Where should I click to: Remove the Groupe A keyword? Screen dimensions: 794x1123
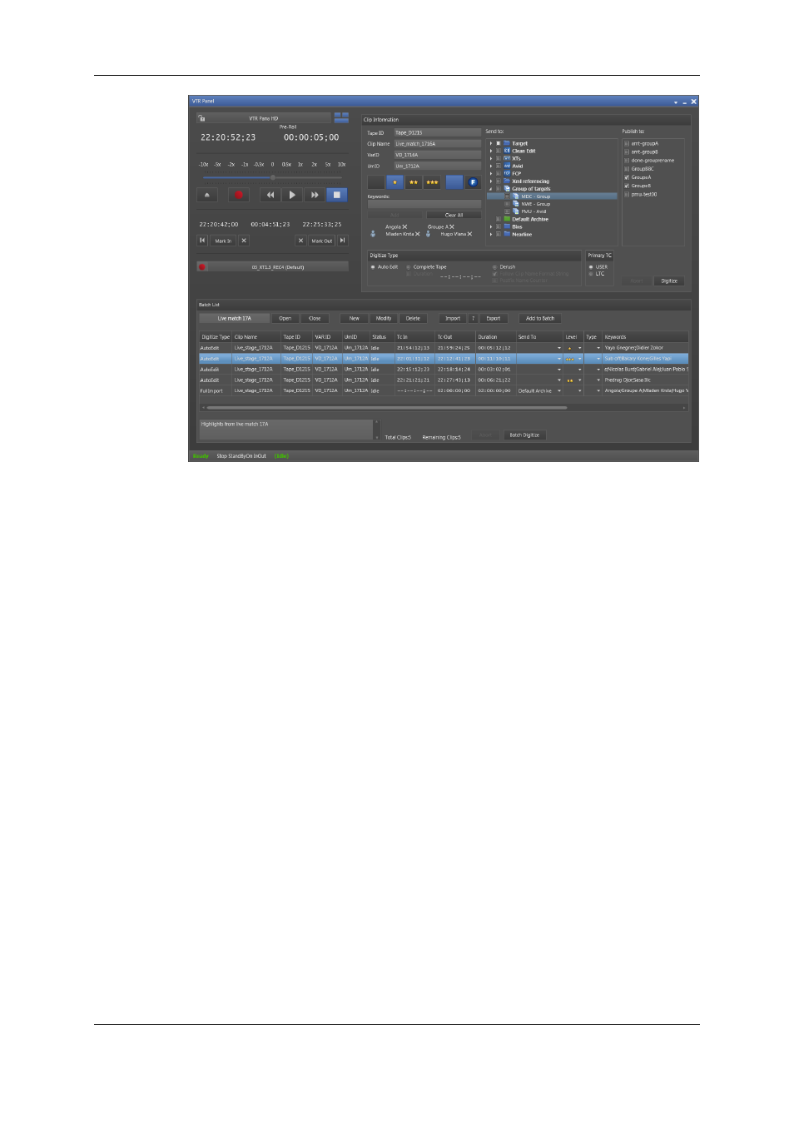point(452,226)
